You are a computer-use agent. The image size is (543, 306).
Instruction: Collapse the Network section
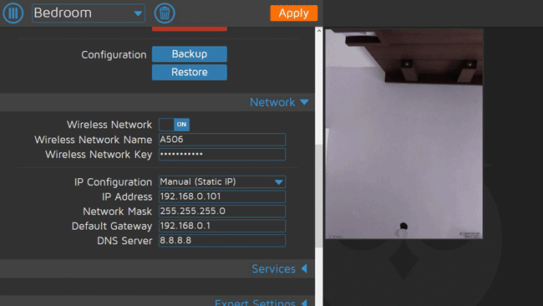pos(279,102)
